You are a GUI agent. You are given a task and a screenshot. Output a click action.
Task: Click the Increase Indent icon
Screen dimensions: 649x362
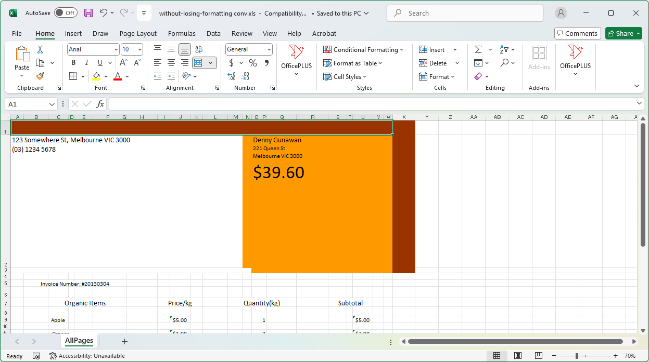click(x=171, y=76)
